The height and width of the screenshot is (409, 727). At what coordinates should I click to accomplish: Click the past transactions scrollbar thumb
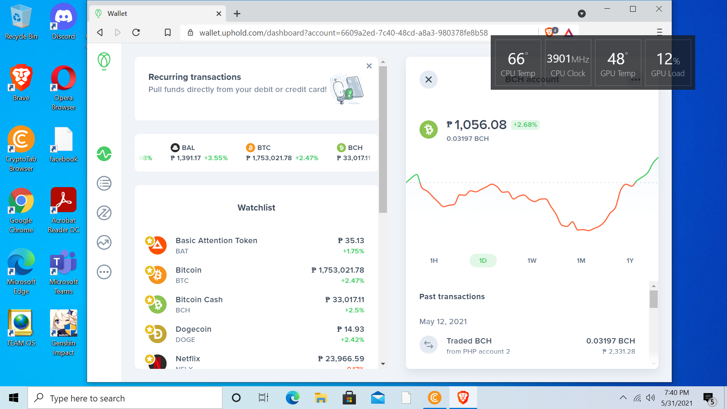pyautogui.click(x=654, y=299)
